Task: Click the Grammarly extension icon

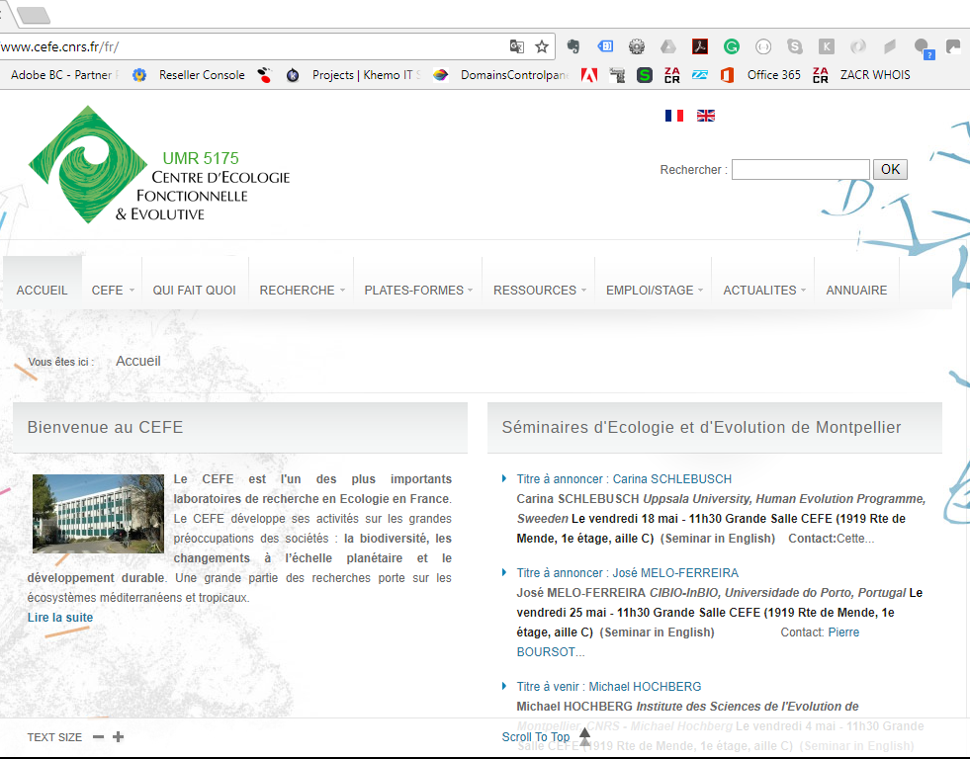Action: click(x=732, y=46)
